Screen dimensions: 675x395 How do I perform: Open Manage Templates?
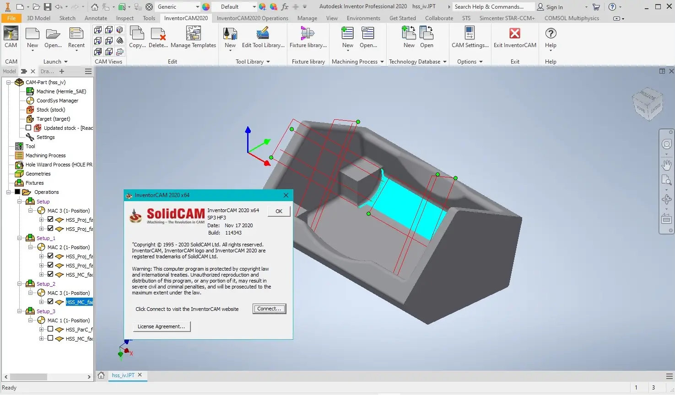pyautogui.click(x=193, y=37)
